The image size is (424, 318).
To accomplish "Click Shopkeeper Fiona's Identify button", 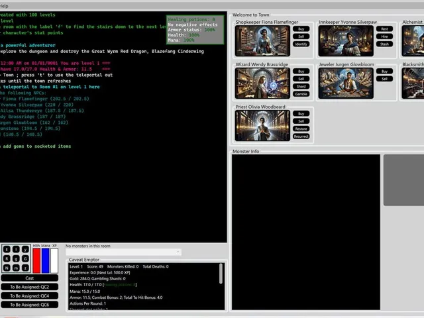I will click(301, 44).
